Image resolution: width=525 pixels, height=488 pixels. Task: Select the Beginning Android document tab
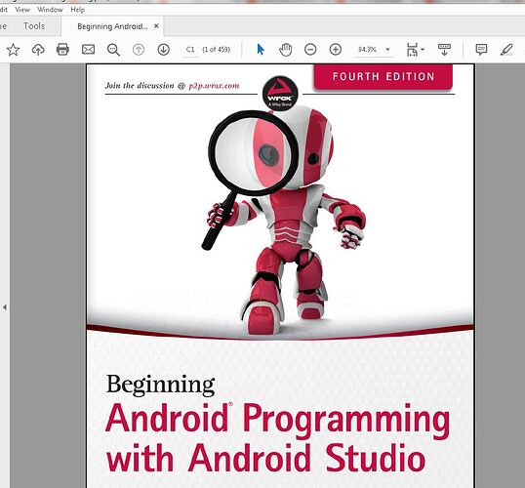click(x=112, y=26)
